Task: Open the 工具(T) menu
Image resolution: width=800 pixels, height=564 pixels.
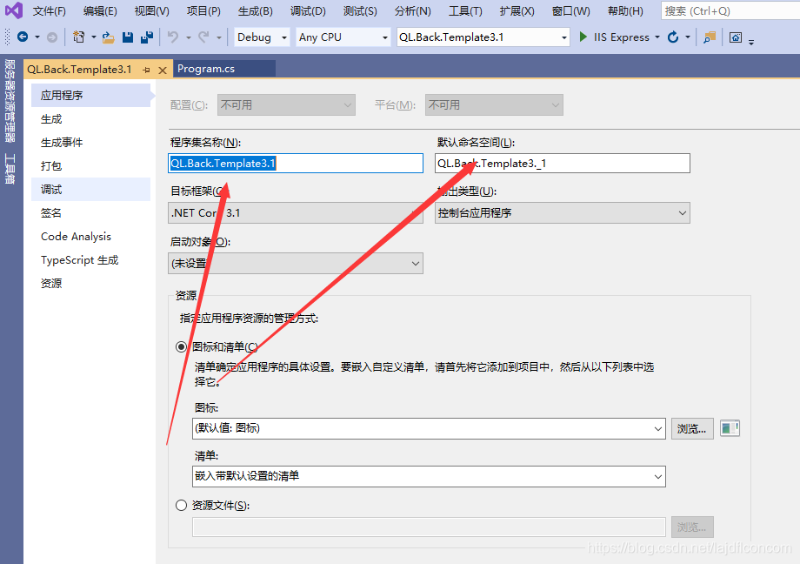Action: 465,10
